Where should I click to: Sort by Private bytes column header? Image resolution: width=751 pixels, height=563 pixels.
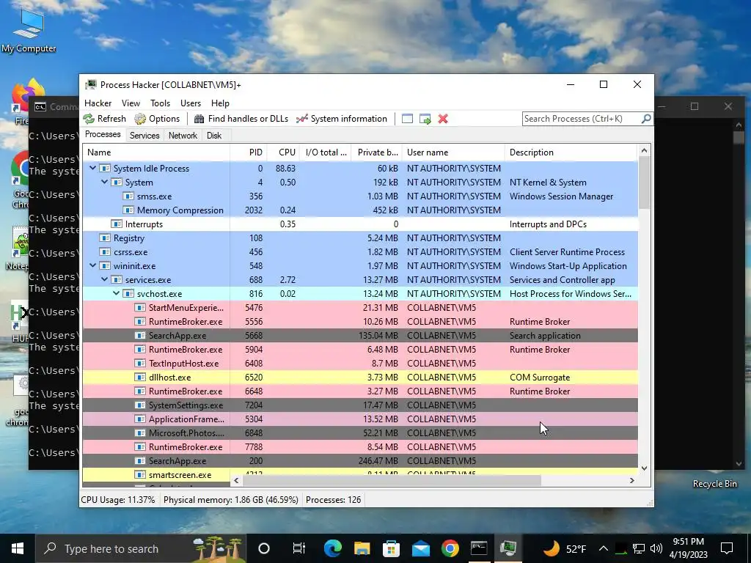[377, 152]
